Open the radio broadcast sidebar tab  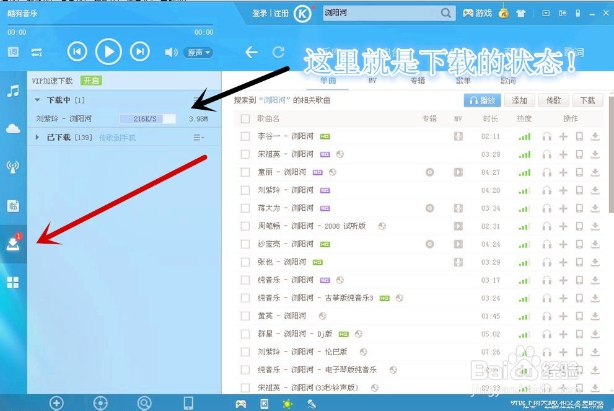[x=13, y=167]
